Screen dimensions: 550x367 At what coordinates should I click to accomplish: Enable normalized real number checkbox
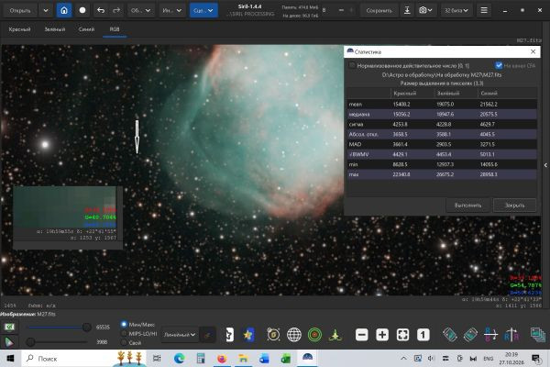352,65
